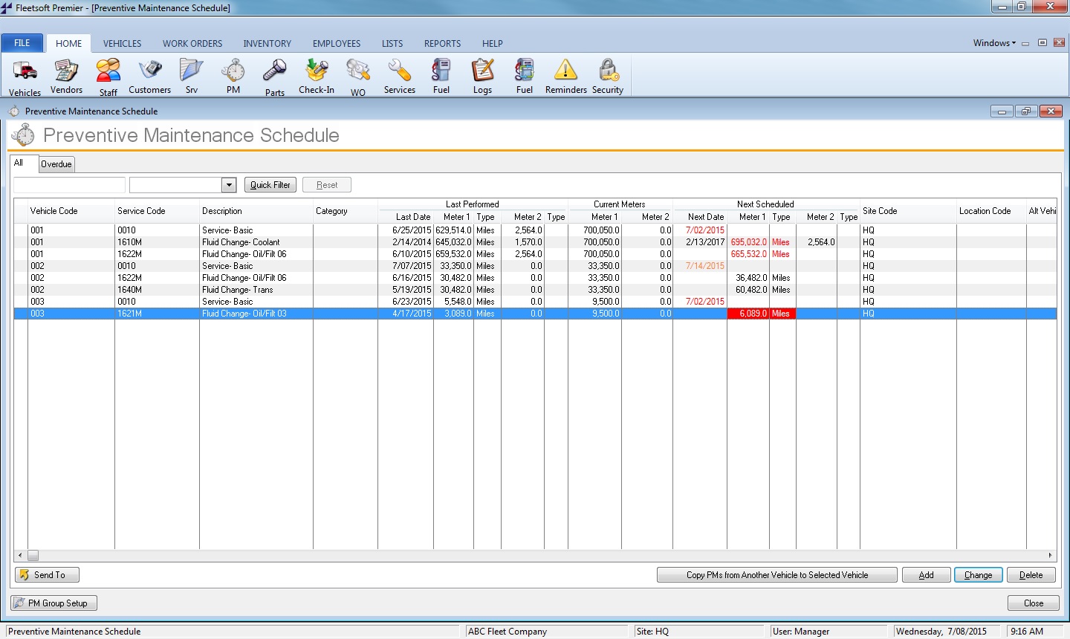Image resolution: width=1070 pixels, height=639 pixels.
Task: Open the LISTS ribbon tab
Action: 392,43
